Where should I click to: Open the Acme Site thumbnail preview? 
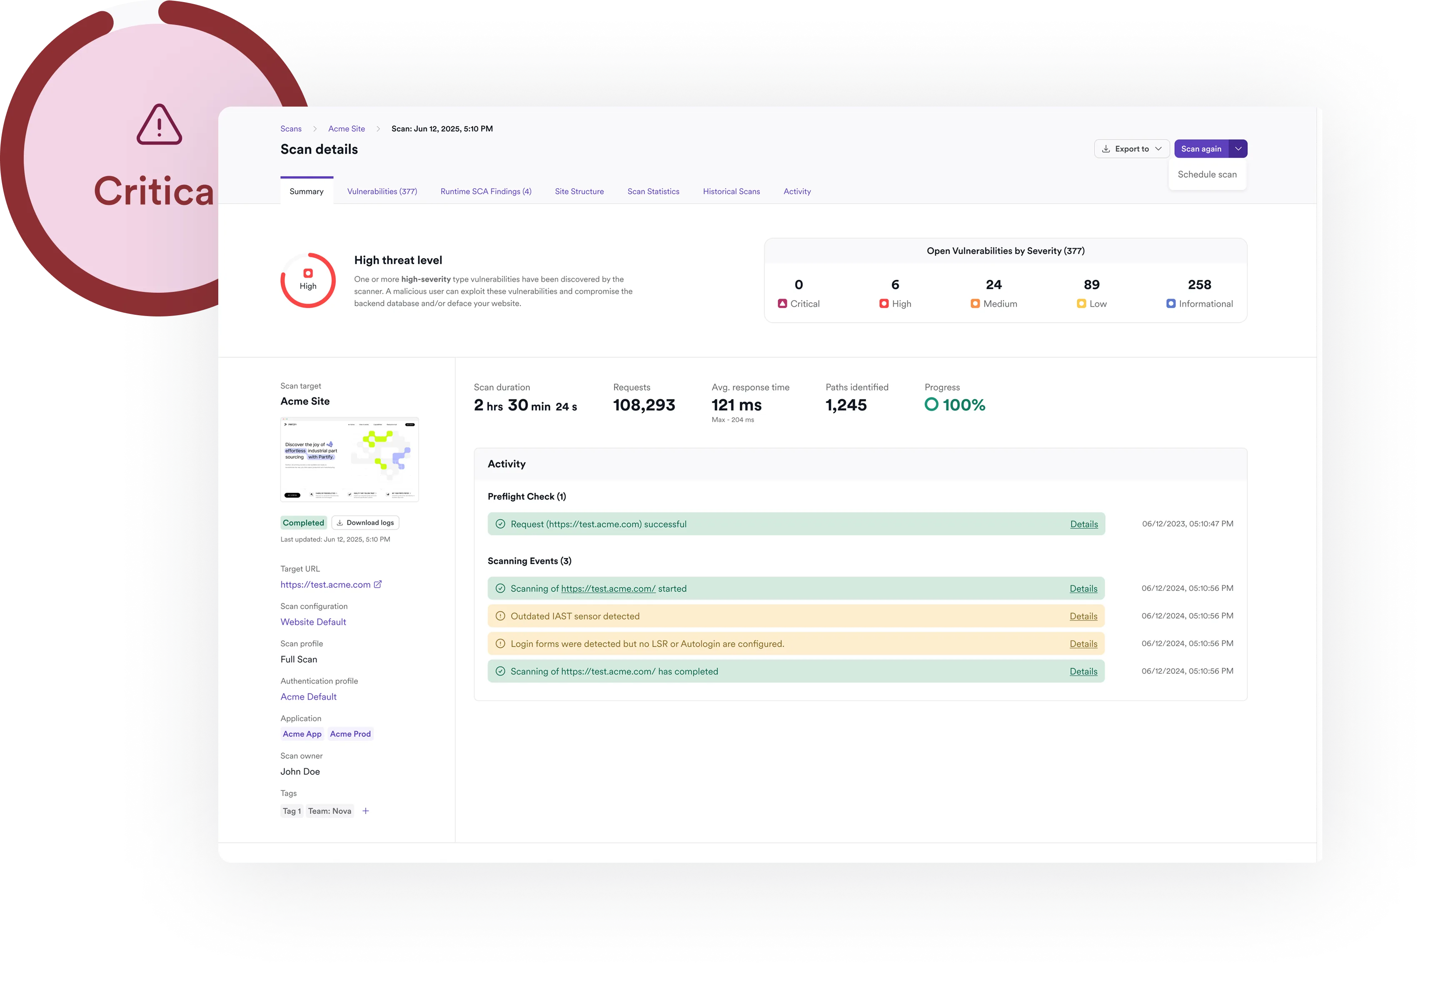pos(349,460)
